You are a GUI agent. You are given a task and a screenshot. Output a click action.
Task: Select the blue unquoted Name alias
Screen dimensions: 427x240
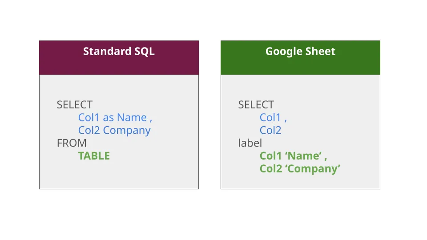[132, 118]
